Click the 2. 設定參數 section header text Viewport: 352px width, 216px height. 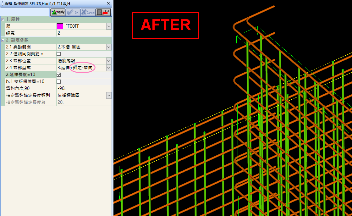[x=17, y=40]
